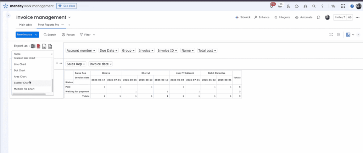
Task: Toggle vertical sort arrow beside Sales Rep
Action: 57,63
